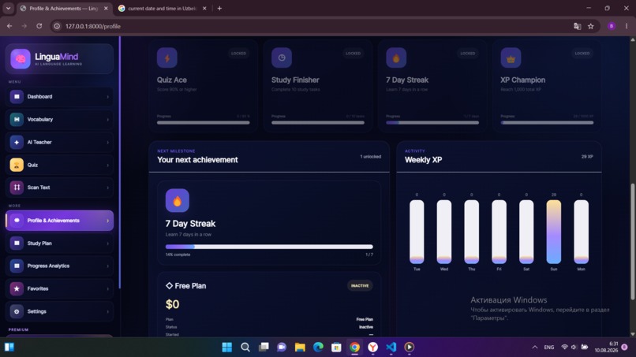Click the Free Plan diamond icon
Image resolution: width=636 pixels, height=357 pixels.
[169, 286]
